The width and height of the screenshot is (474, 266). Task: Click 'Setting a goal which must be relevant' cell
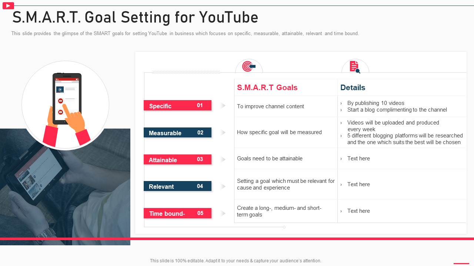click(286, 184)
